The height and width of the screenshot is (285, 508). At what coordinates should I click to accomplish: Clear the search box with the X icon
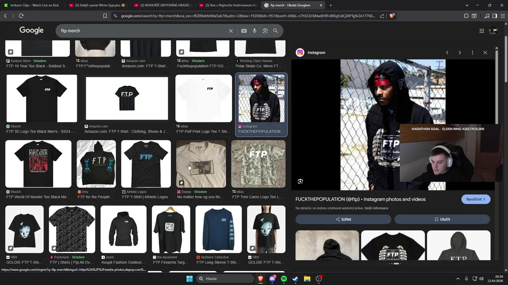point(231,31)
